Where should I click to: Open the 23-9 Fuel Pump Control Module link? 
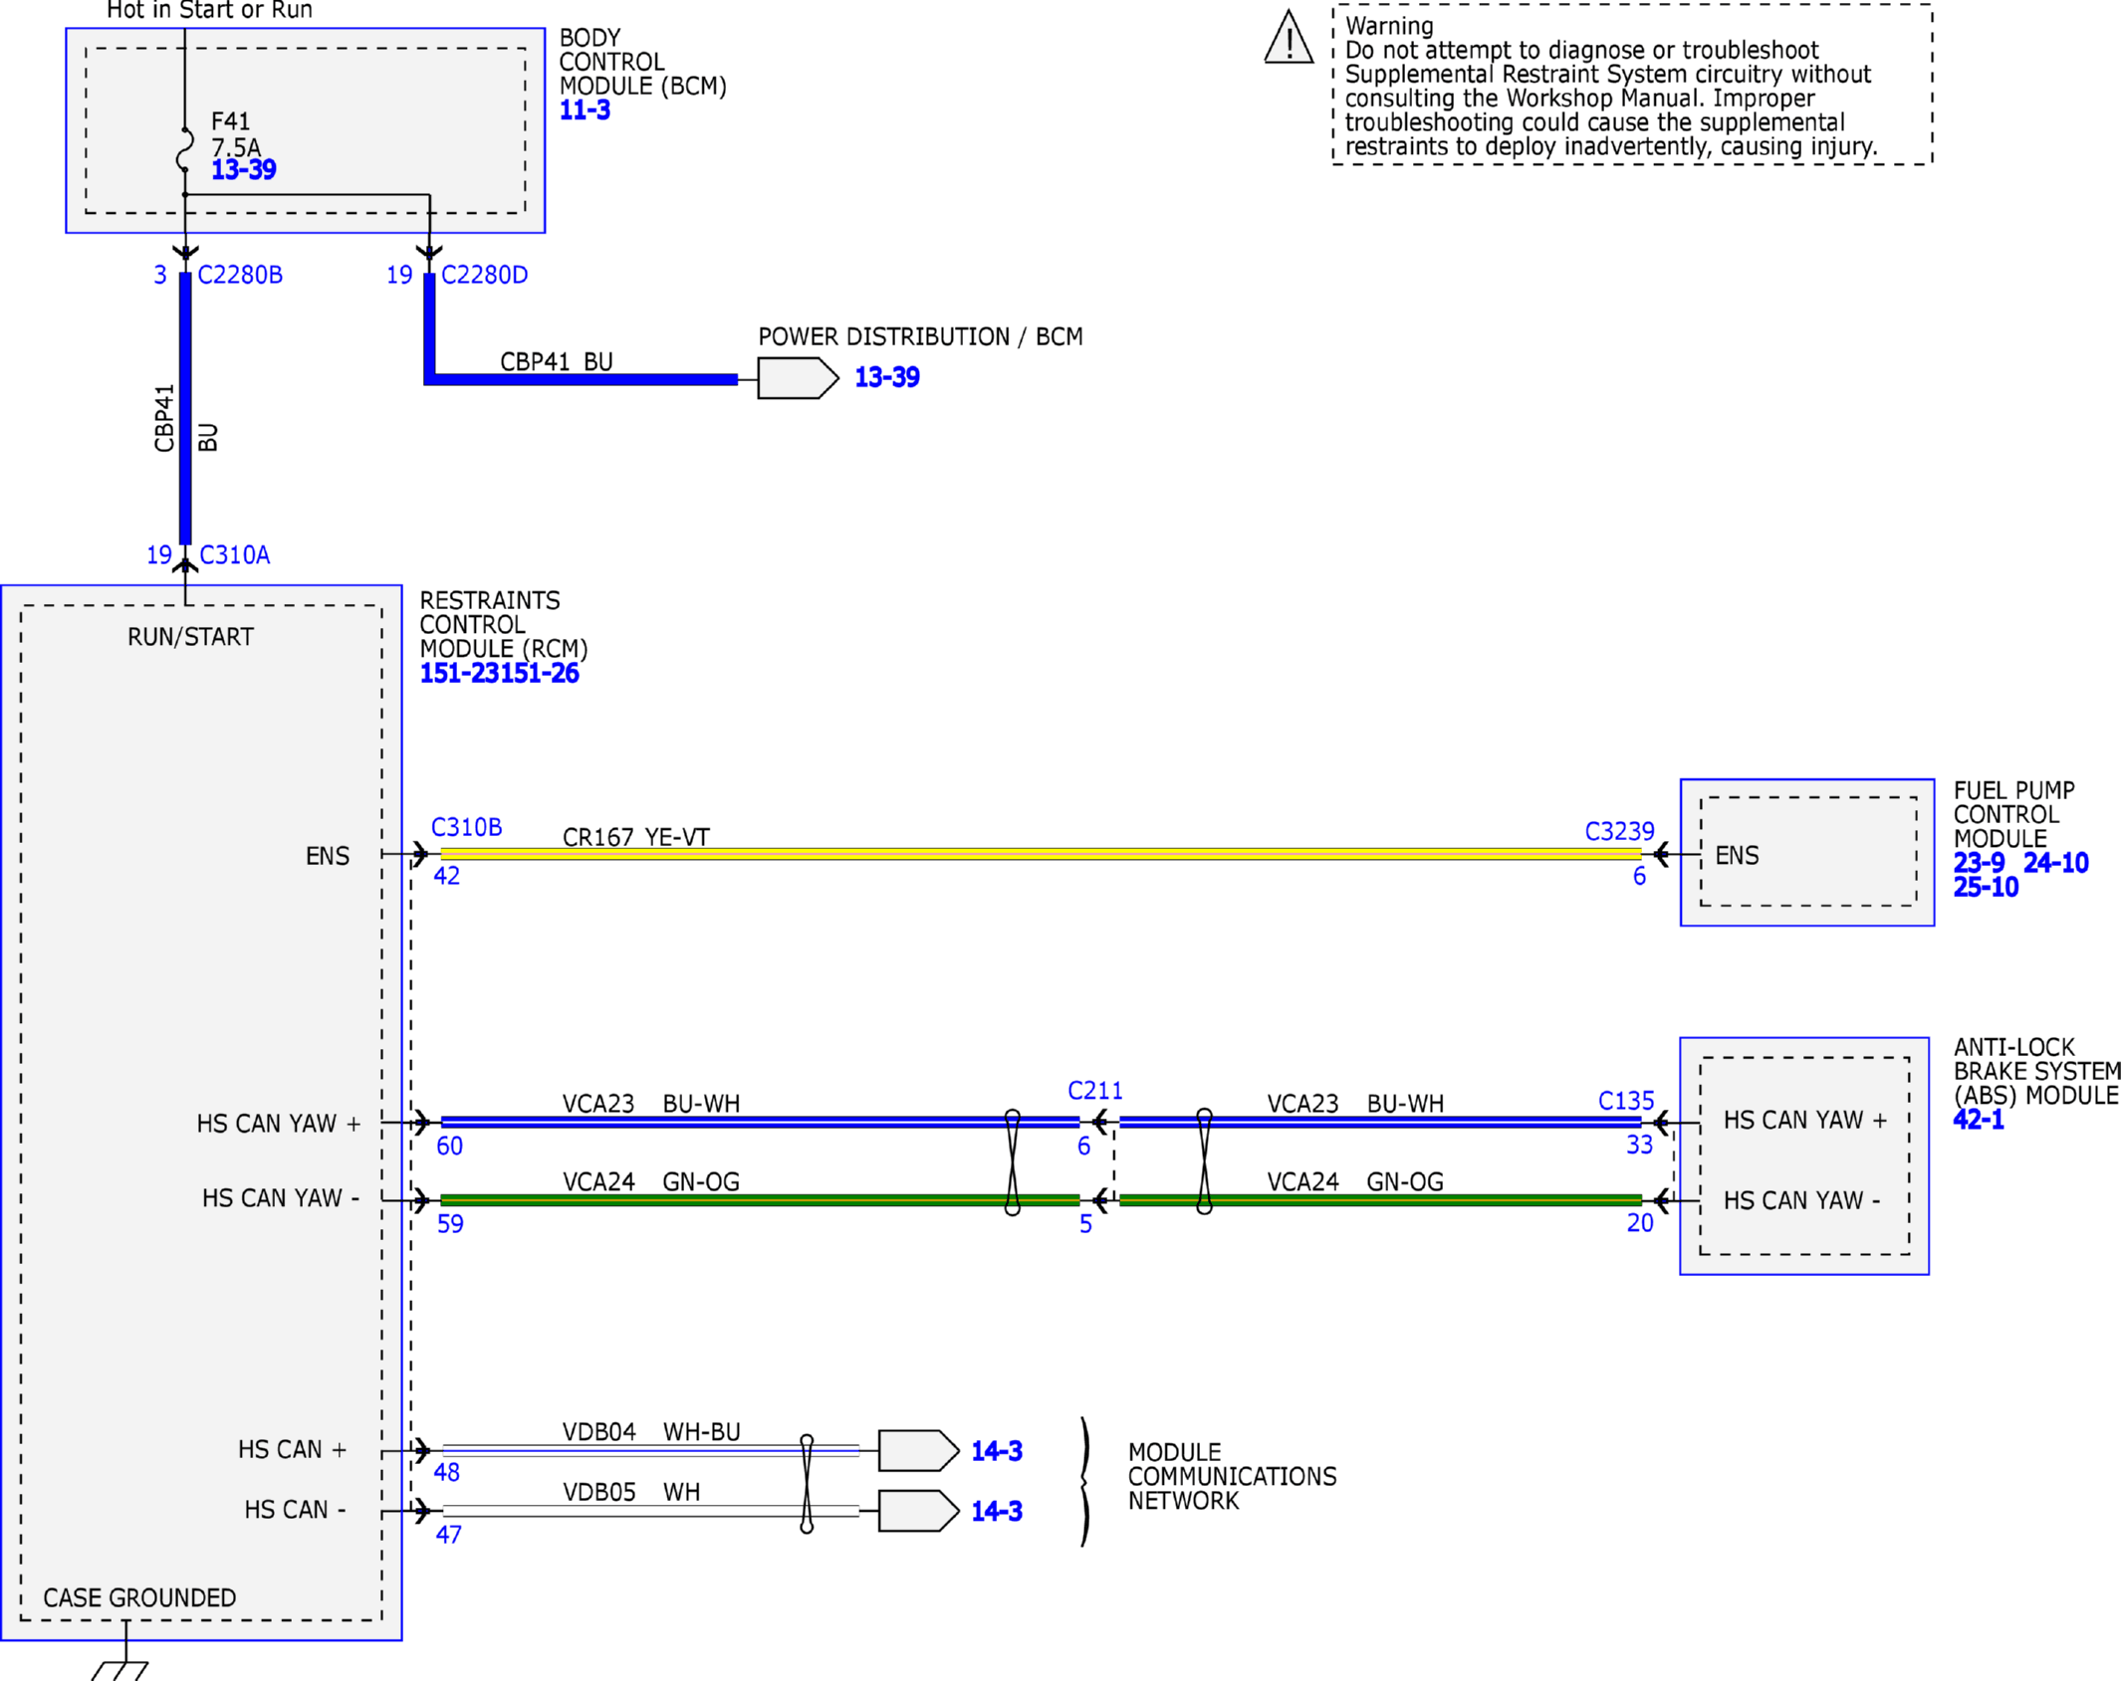[1979, 863]
